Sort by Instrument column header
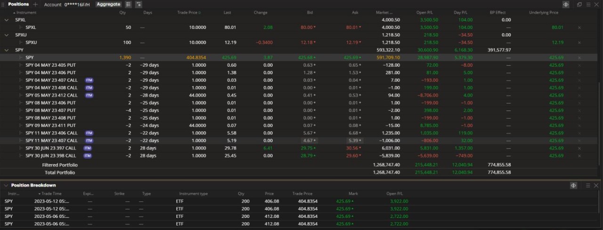The width and height of the screenshot is (603, 230). pyautogui.click(x=26, y=13)
